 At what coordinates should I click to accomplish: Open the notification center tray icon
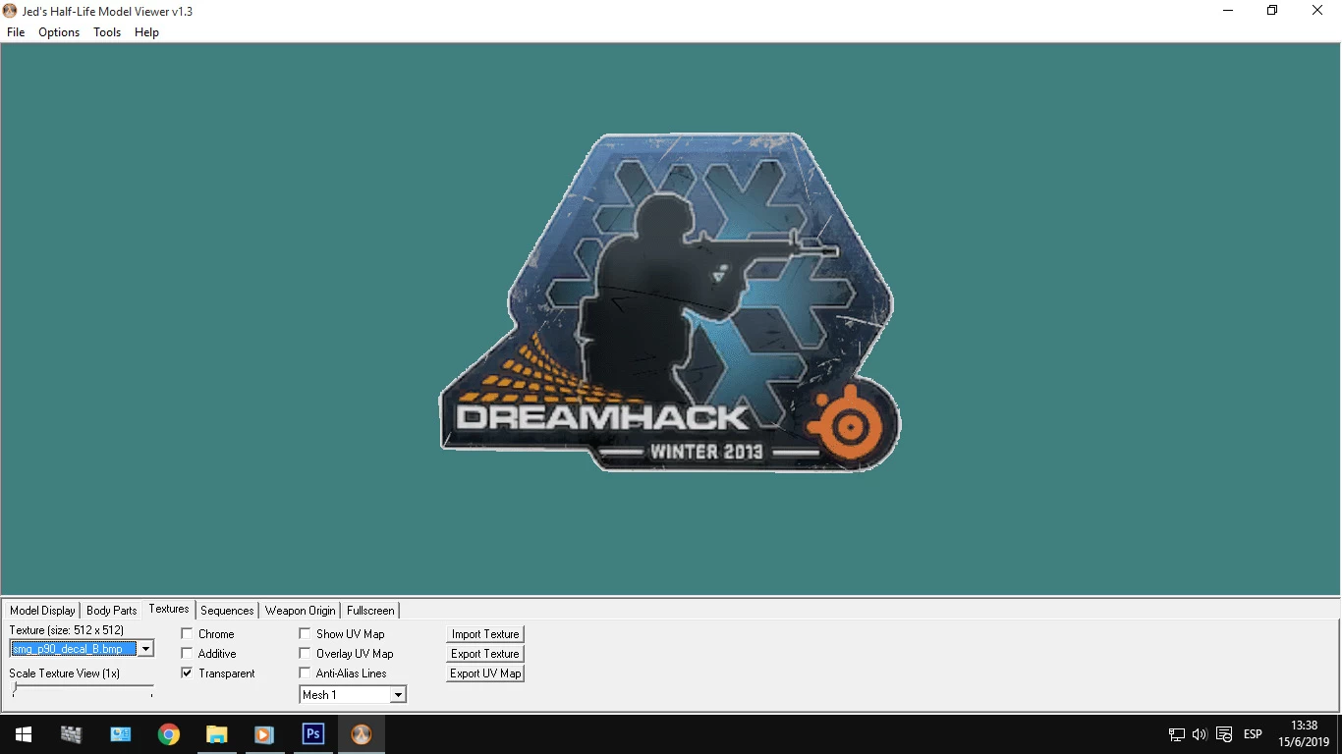(1224, 734)
